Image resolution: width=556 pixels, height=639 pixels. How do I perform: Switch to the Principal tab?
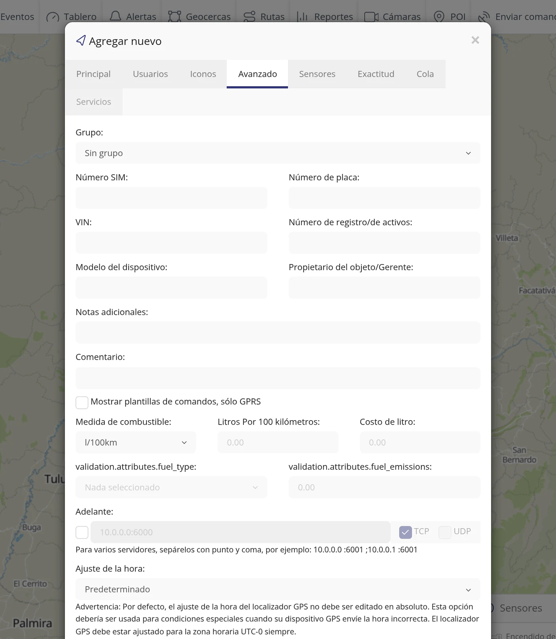pyautogui.click(x=93, y=74)
